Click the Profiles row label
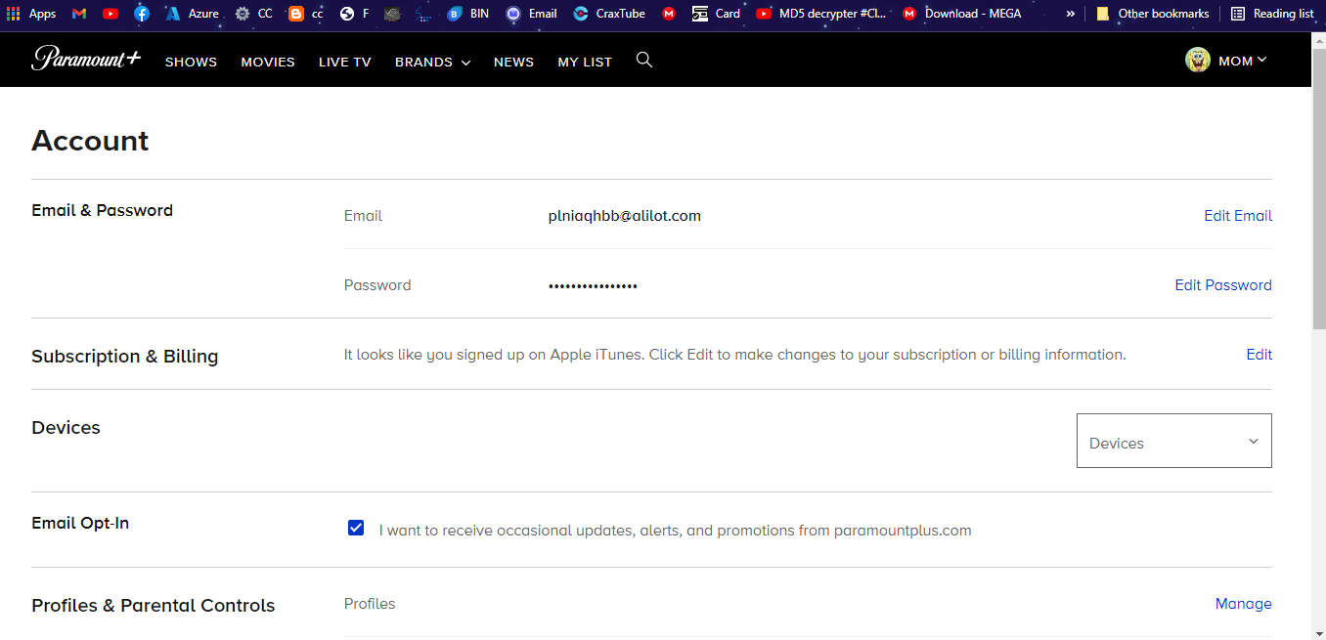 pos(370,604)
